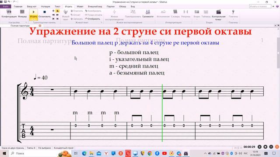Click Count-in (Отсчет) option

[76, 15]
